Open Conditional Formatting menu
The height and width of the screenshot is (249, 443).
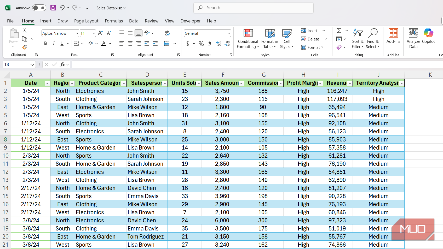(248, 39)
